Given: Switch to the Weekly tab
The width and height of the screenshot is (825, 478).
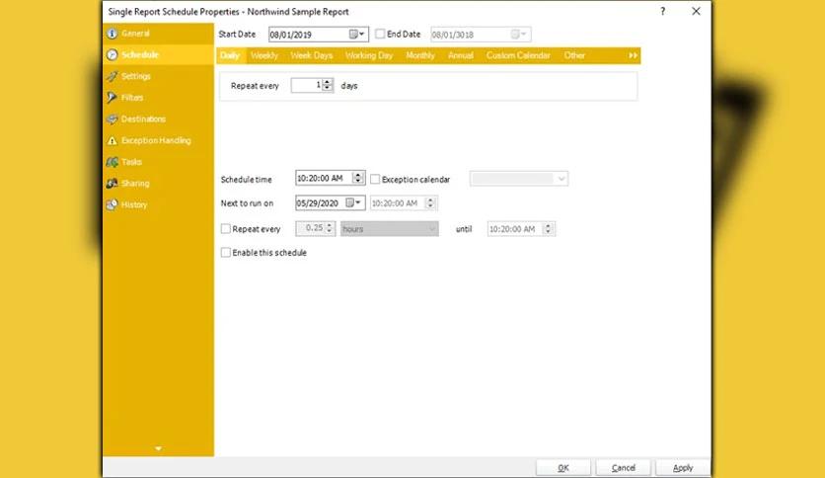Looking at the screenshot, I should click(x=263, y=56).
